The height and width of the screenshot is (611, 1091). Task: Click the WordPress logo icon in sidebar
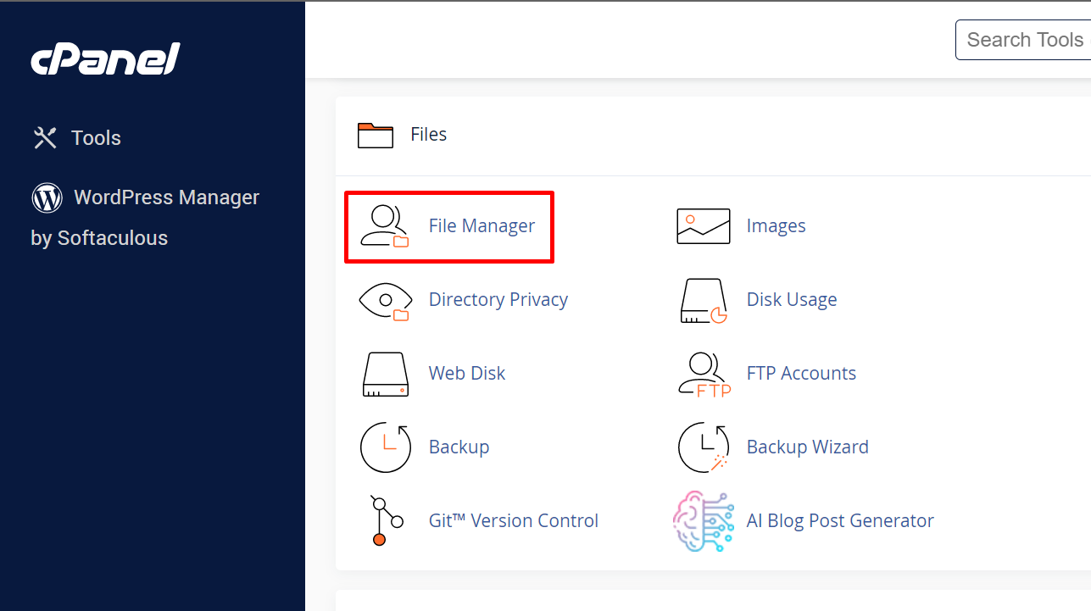tap(47, 197)
